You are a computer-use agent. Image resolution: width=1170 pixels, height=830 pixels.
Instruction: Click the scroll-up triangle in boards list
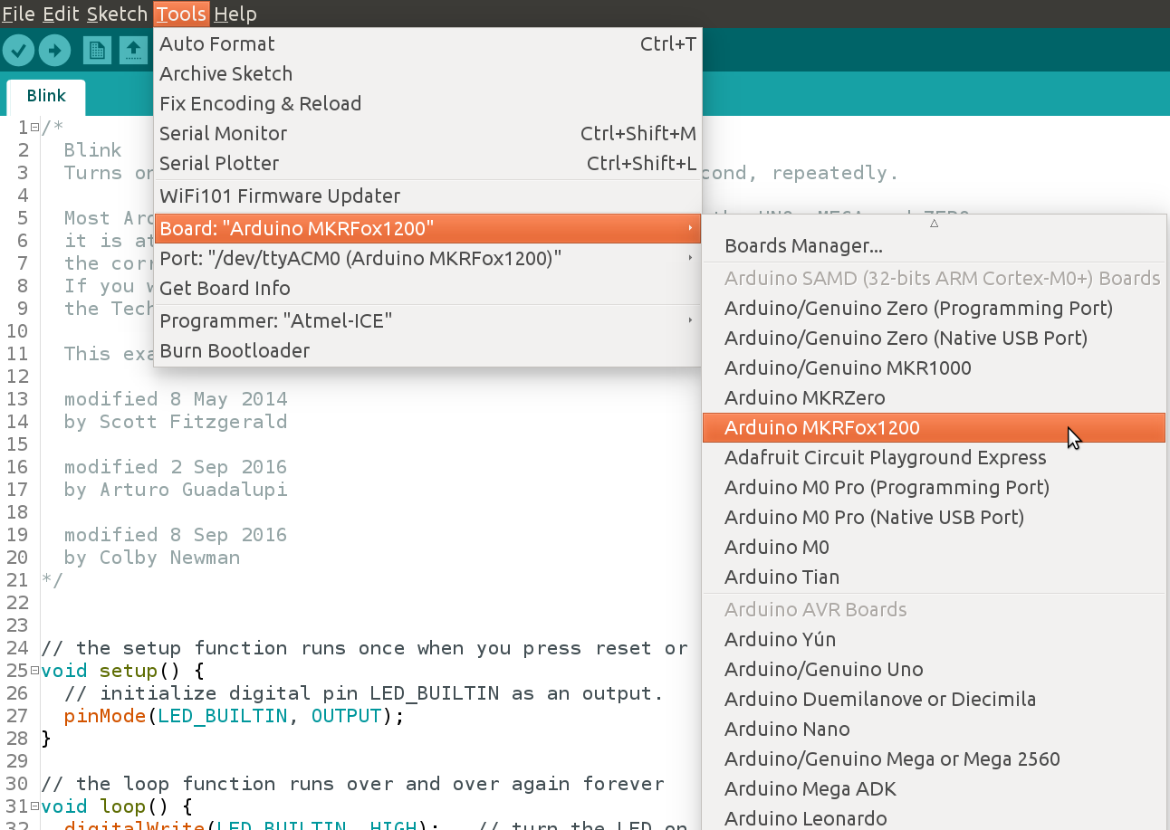coord(934,223)
